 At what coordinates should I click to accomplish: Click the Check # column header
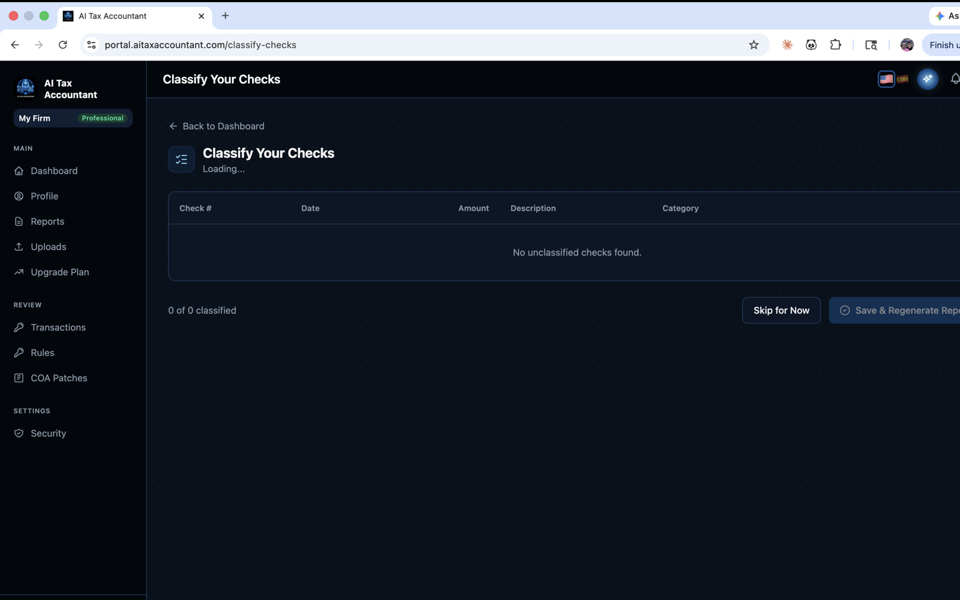[x=195, y=208]
